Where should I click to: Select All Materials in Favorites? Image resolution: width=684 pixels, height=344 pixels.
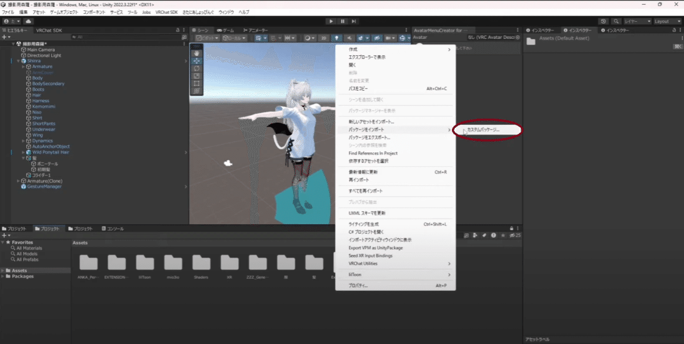pos(29,248)
